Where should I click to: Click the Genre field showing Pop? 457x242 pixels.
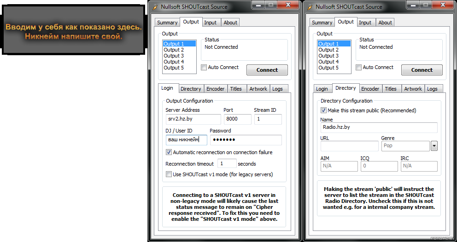[405, 146]
